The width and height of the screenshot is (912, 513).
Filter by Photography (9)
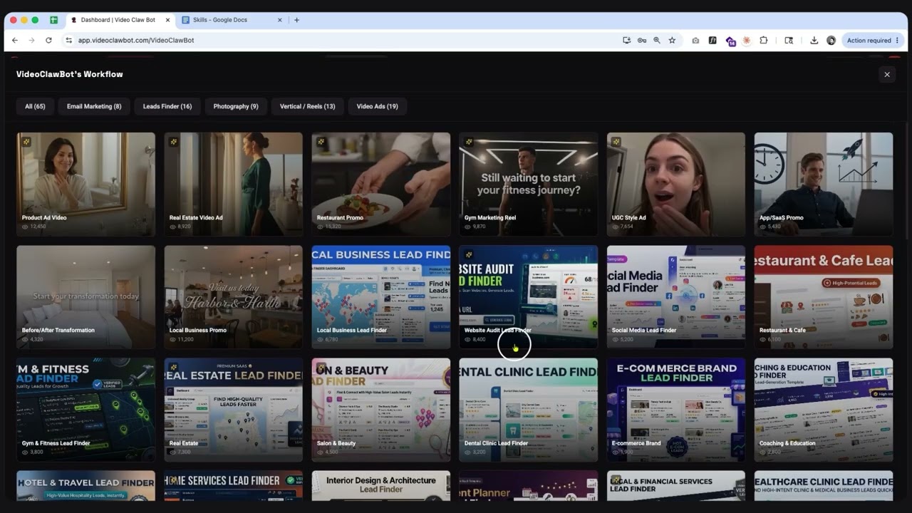pyautogui.click(x=236, y=106)
